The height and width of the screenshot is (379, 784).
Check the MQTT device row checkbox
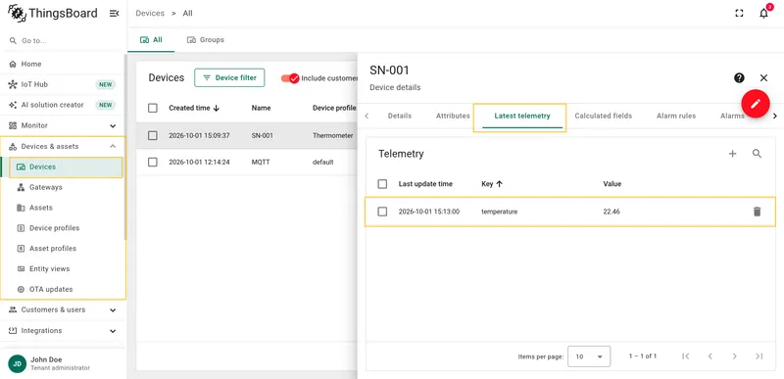pyautogui.click(x=153, y=163)
